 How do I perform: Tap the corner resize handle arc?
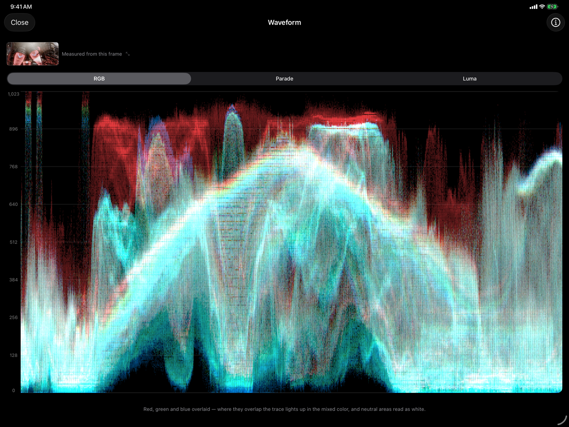pos(561,420)
